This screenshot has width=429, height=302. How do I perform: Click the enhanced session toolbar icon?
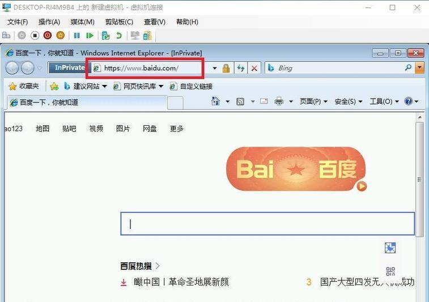pyautogui.click(x=135, y=36)
